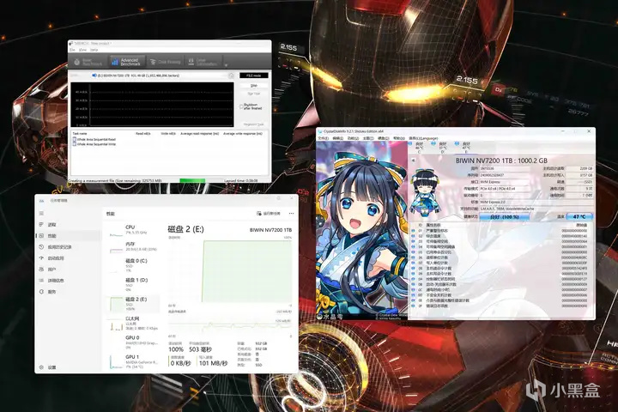Screen dimensions: 618x412
Task: Select SMART row 05 已用寿命百分比
Action: (500, 252)
